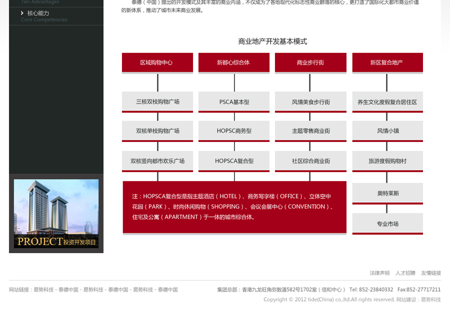Select the HOPSCA复合型 box
Image resolution: width=450 pixels, height=317 pixels.
(x=233, y=161)
